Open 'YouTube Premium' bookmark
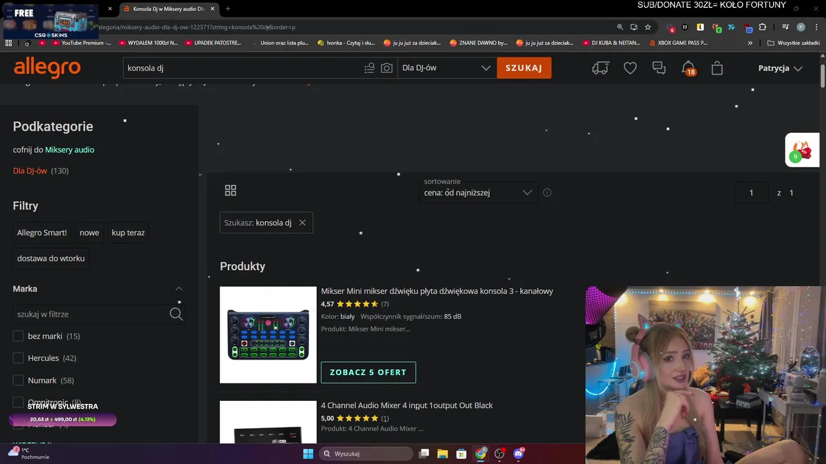This screenshot has width=826, height=464. coord(81,43)
